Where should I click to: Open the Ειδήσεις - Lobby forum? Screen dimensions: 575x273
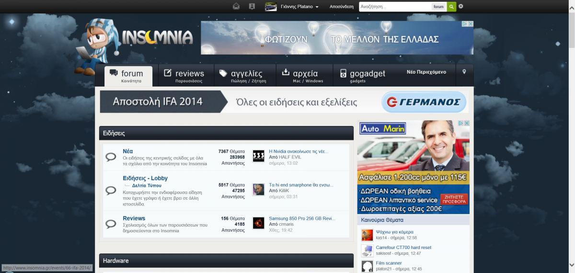point(145,178)
